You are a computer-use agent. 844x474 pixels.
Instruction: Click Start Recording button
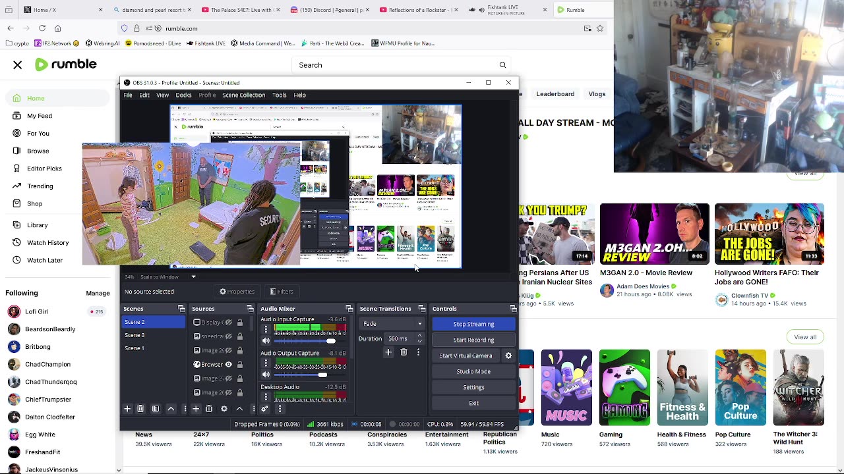(x=473, y=340)
